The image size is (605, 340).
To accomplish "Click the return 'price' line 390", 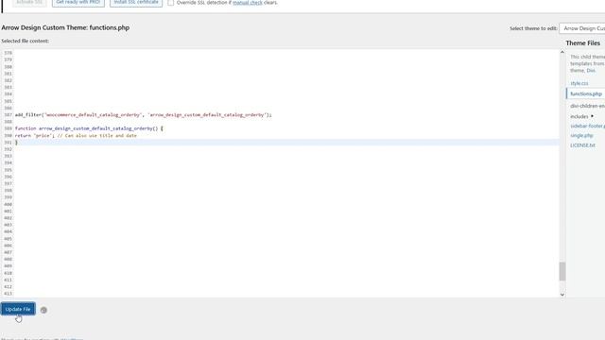I will click(76, 136).
